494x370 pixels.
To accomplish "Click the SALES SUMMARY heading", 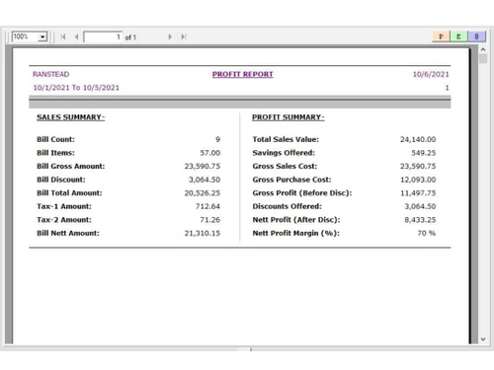I will point(71,117).
